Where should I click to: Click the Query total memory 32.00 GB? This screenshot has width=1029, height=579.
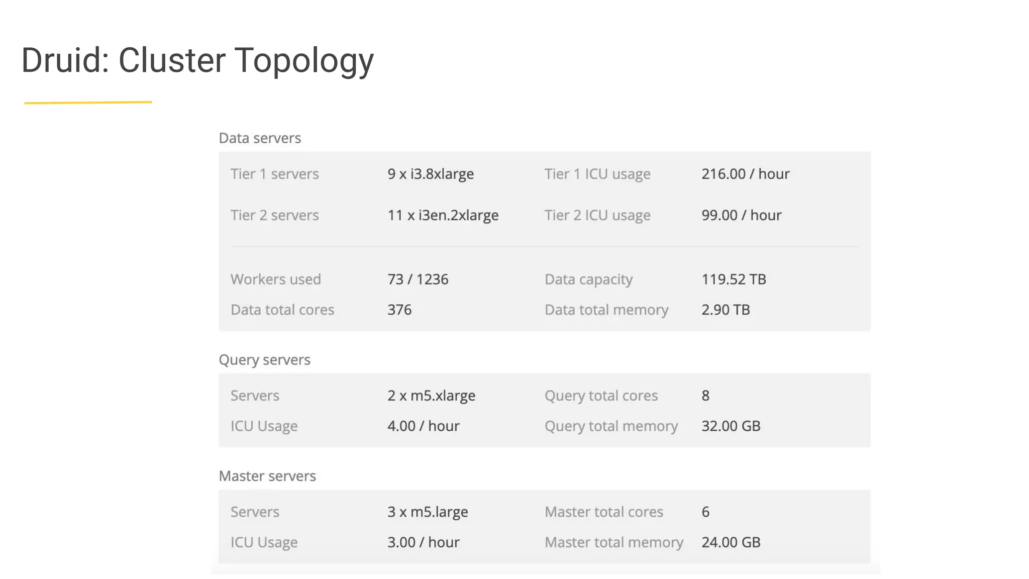[731, 426]
